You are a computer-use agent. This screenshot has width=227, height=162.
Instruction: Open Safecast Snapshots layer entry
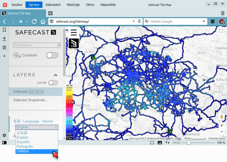(36, 100)
